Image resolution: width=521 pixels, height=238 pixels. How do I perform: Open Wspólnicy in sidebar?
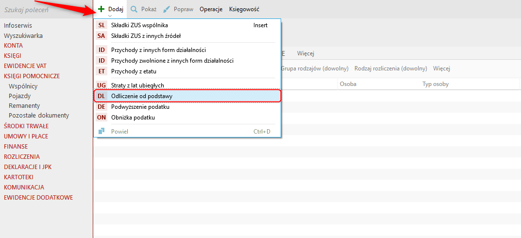click(x=23, y=86)
